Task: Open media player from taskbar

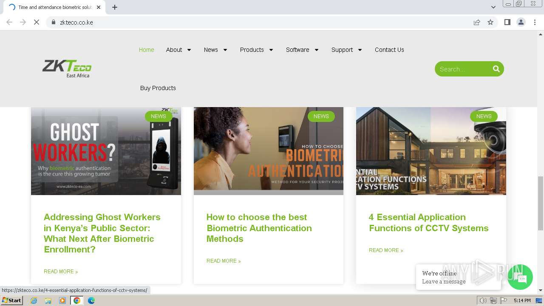Action: tap(62, 300)
